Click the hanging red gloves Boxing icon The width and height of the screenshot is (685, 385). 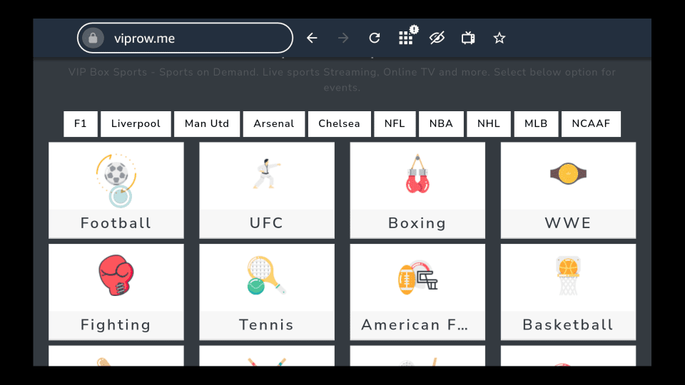tap(417, 174)
